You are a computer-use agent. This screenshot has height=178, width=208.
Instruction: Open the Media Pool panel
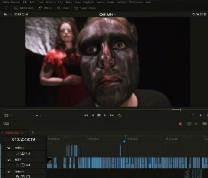(23, 8)
